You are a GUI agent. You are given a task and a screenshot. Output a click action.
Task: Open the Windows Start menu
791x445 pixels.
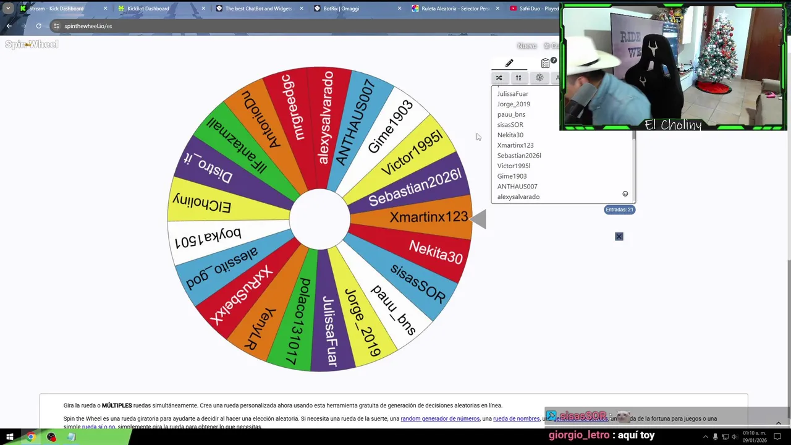pyautogui.click(x=9, y=437)
